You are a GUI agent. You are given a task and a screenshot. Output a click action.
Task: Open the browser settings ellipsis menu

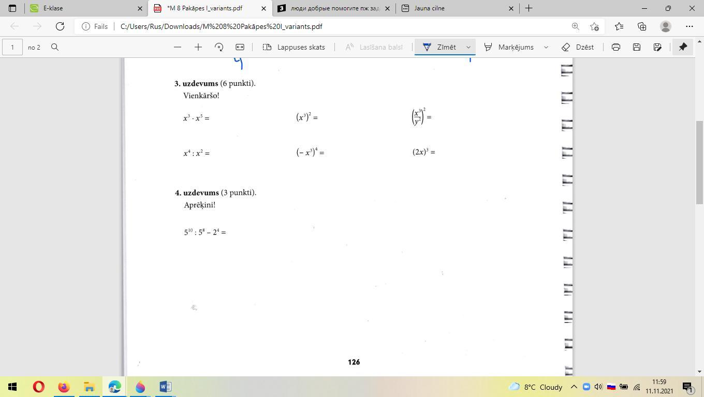[x=689, y=26]
